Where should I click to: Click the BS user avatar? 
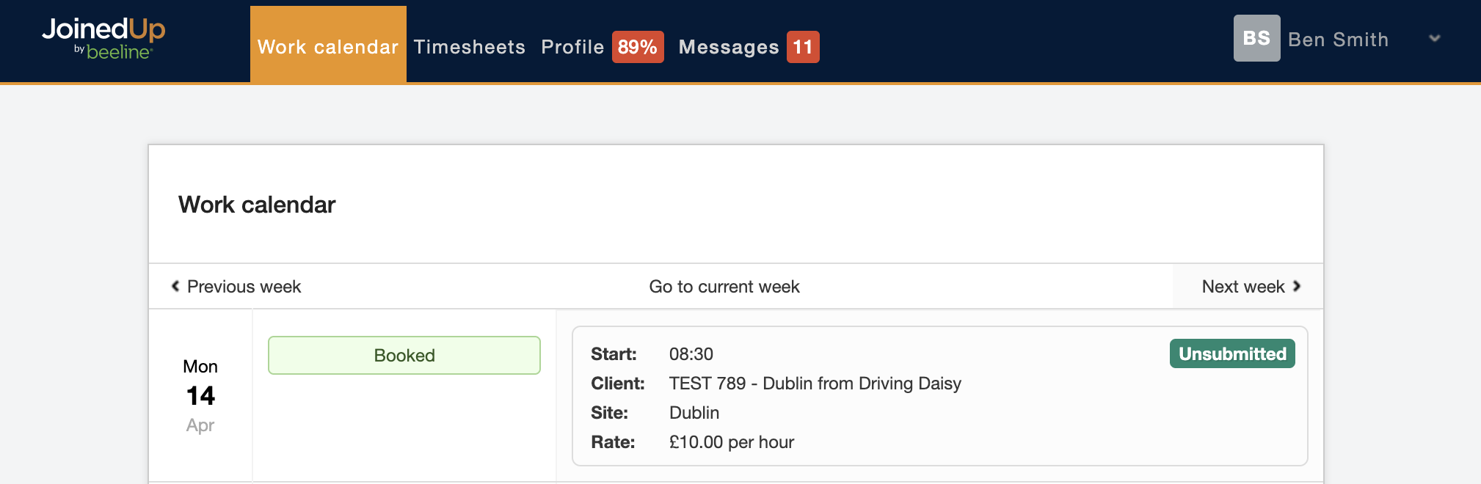coord(1256,38)
